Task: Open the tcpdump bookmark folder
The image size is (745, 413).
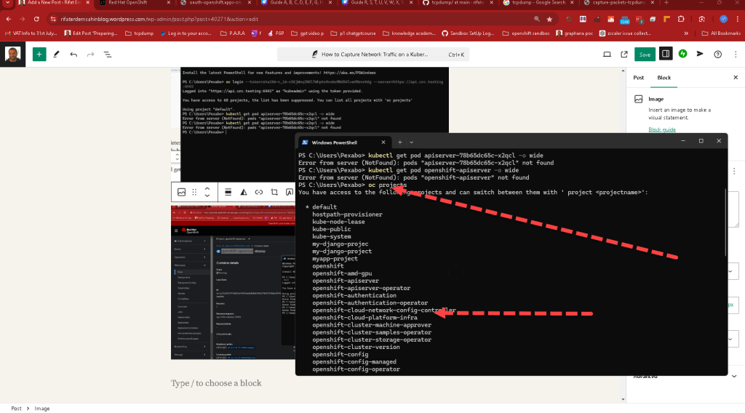Action: pyautogui.click(x=139, y=33)
